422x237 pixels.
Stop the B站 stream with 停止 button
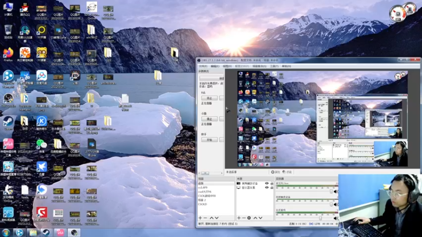209,98
